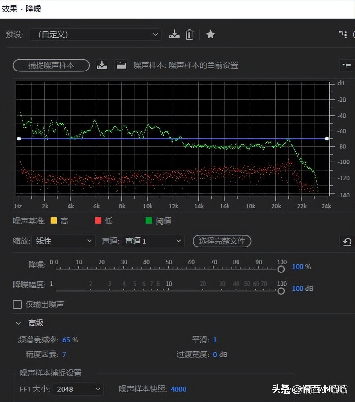Screen dimensions: 355x402
Task: Edit the 噪声样本快照 value 4000
Action: coord(178,389)
